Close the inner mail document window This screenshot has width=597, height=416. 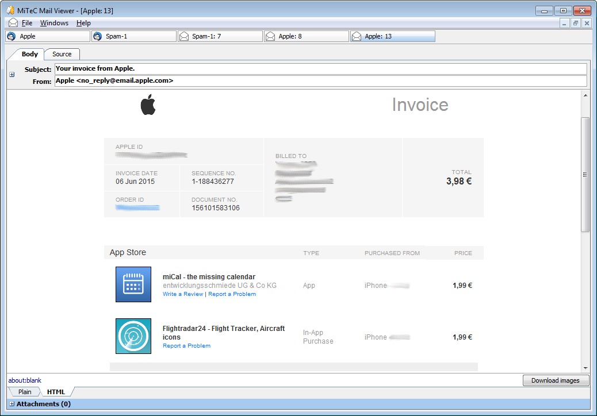[587, 23]
